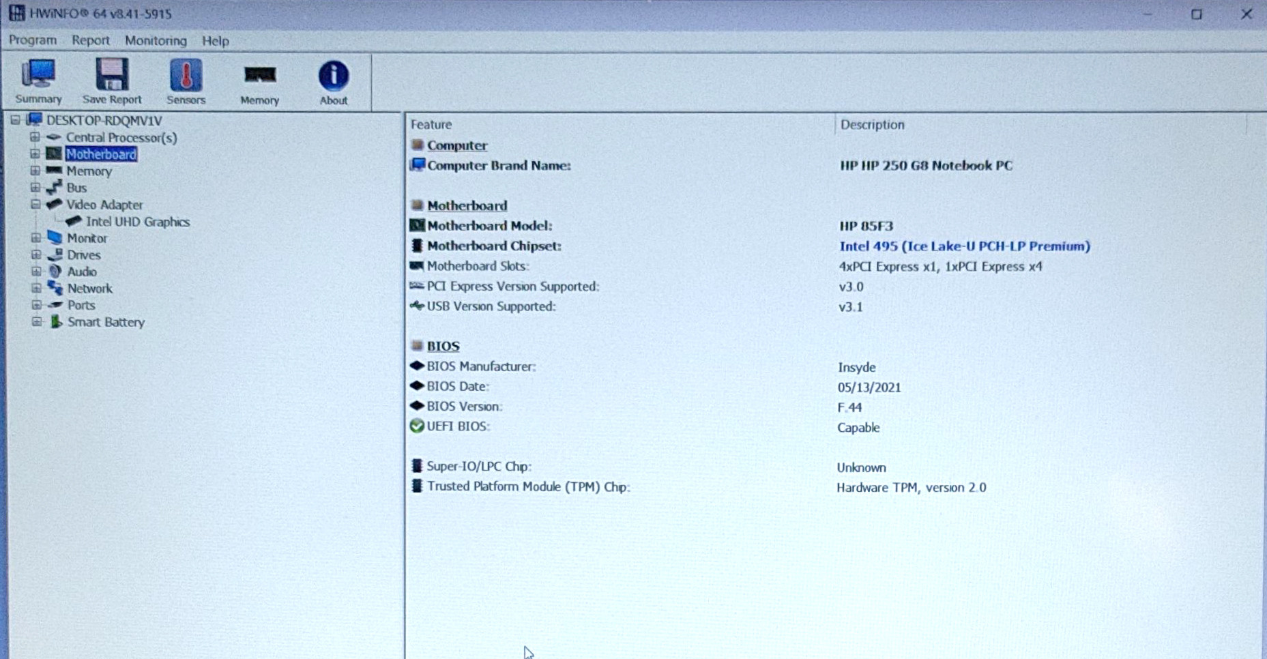Click the Intel UHD Graphics card icon
Image resolution: width=1267 pixels, height=659 pixels.
[74, 221]
